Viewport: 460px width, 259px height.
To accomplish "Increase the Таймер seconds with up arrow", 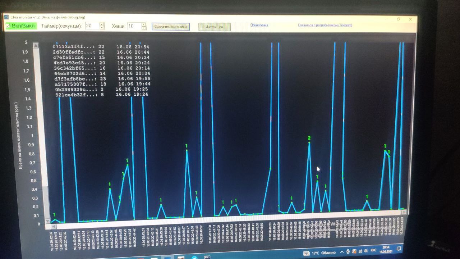I will coord(102,24).
